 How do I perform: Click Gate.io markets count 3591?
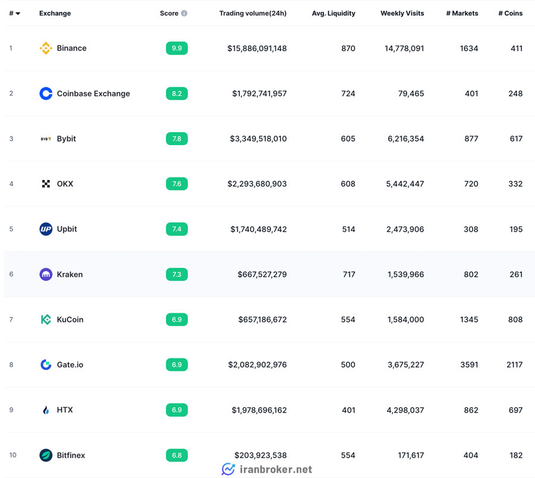[469, 364]
